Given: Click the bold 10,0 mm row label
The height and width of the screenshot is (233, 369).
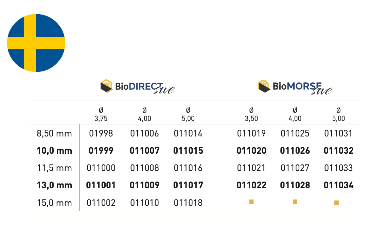Looking at the screenshot, I should pos(54,151).
